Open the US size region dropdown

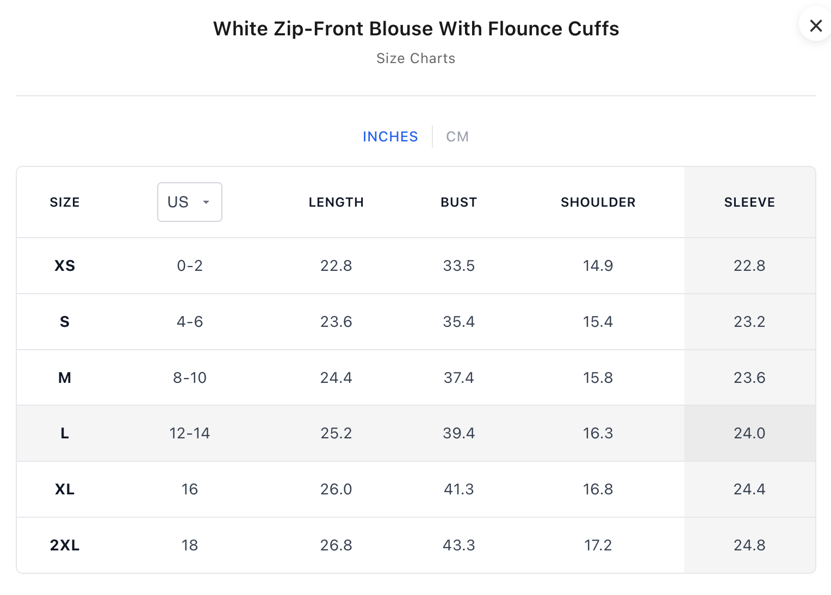tap(189, 202)
